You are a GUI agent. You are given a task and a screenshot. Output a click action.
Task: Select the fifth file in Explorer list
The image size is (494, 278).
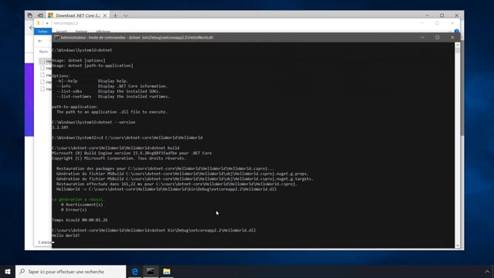[x=46, y=89]
